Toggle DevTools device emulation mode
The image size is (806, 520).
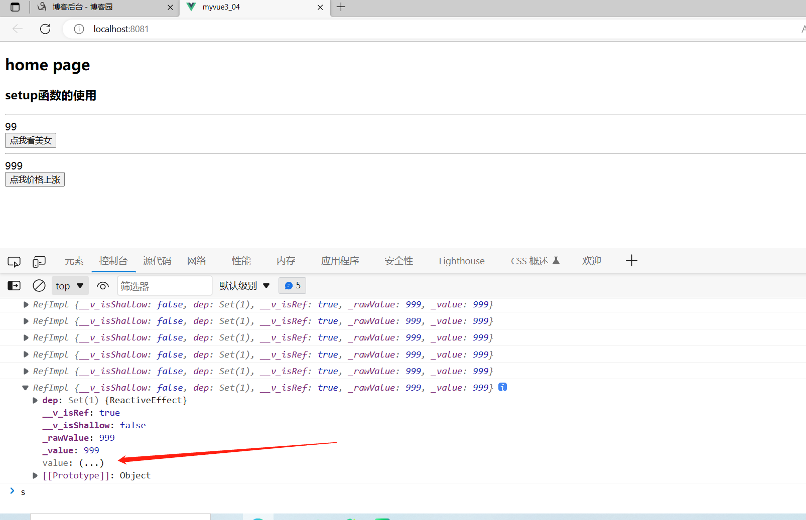tap(39, 261)
